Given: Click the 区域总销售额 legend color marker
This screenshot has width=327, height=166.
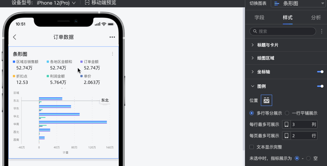Looking at the screenshot, I should coord(14,62).
